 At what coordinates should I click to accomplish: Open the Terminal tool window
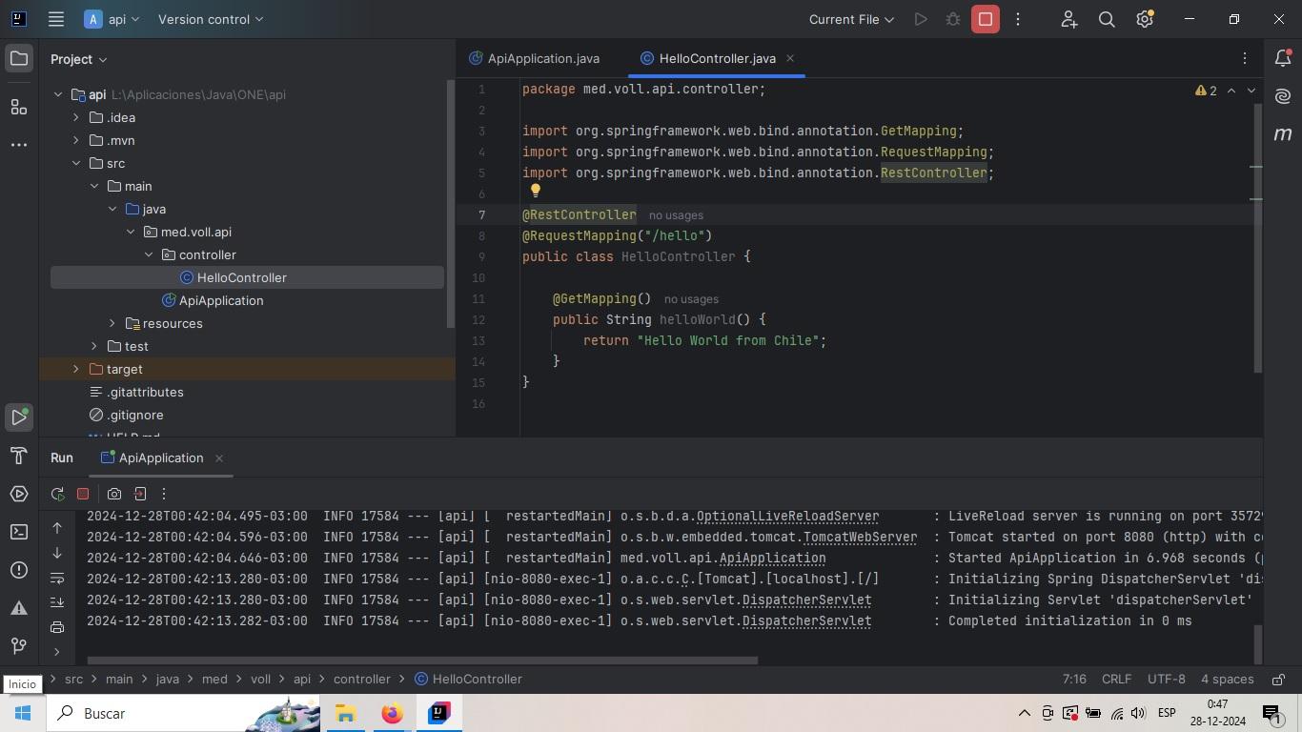pos(19,532)
